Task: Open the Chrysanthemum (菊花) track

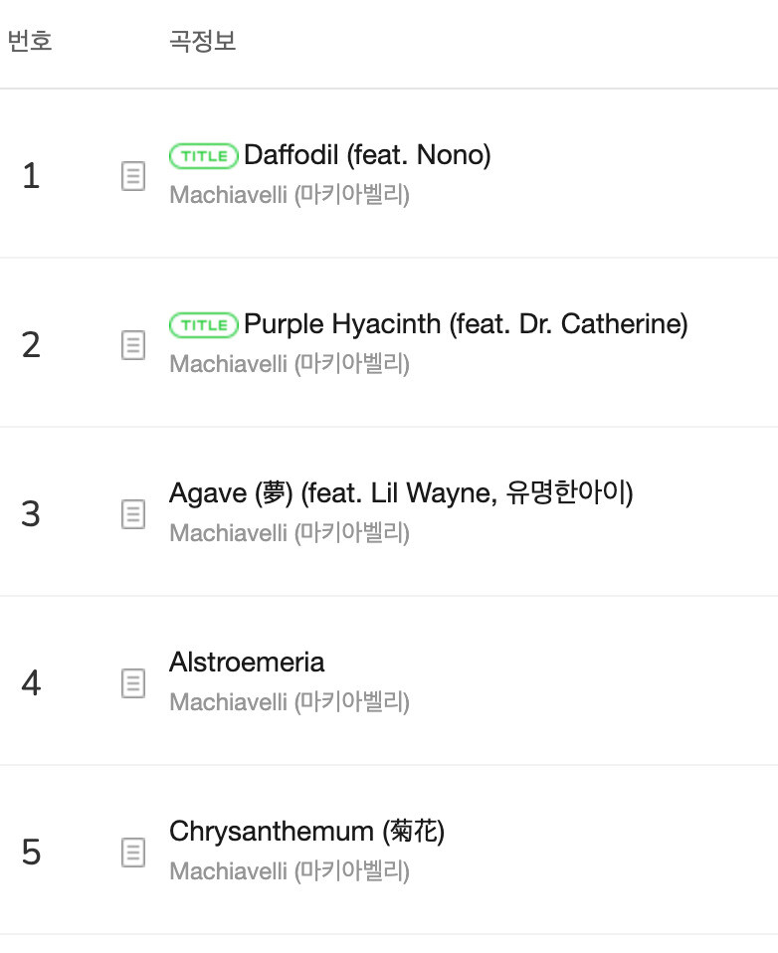Action: pyautogui.click(x=306, y=832)
